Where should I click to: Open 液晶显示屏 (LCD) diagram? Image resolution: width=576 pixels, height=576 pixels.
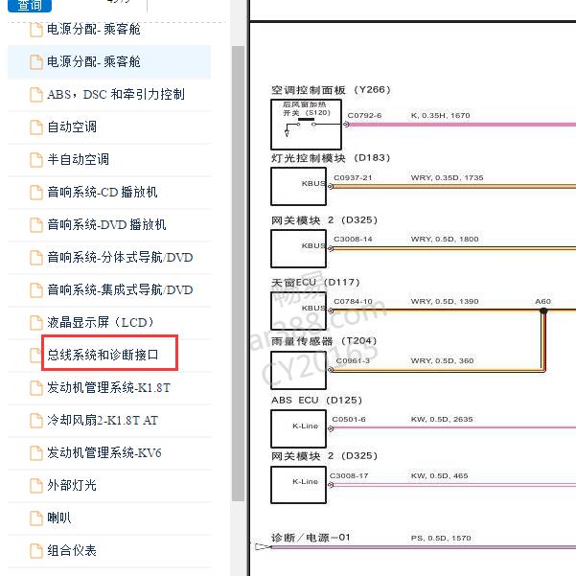[101, 322]
